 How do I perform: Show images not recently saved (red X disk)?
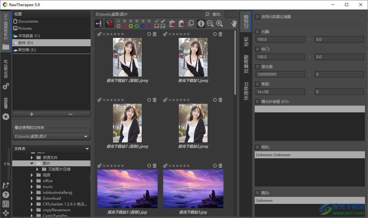click(x=157, y=26)
